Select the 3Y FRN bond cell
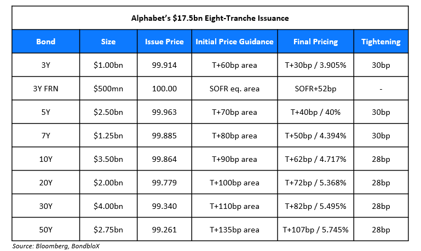 [46, 89]
